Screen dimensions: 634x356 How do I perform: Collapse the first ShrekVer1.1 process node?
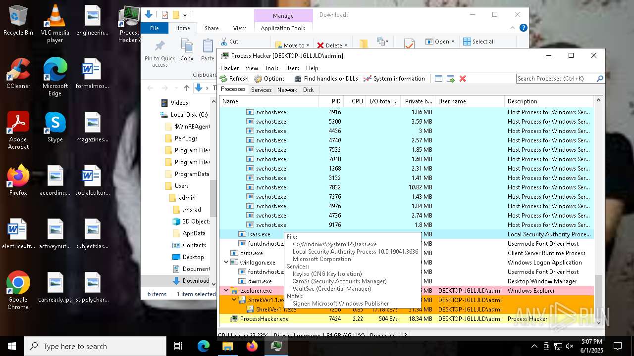pos(234,300)
